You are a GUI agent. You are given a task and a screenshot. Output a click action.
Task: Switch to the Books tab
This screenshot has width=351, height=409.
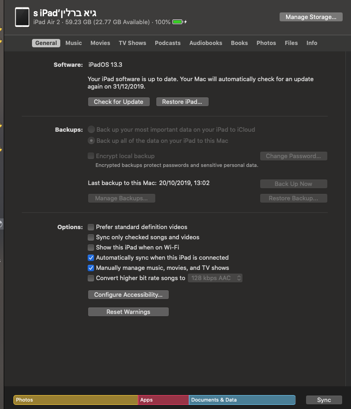click(x=239, y=43)
